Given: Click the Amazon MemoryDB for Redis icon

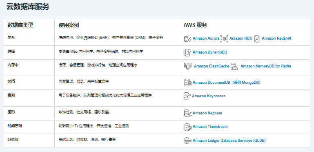Looking at the screenshot, I should [x=234, y=66].
